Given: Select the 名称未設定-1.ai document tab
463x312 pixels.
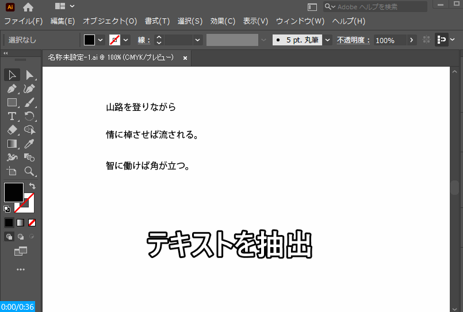Looking at the screenshot, I should tap(111, 57).
